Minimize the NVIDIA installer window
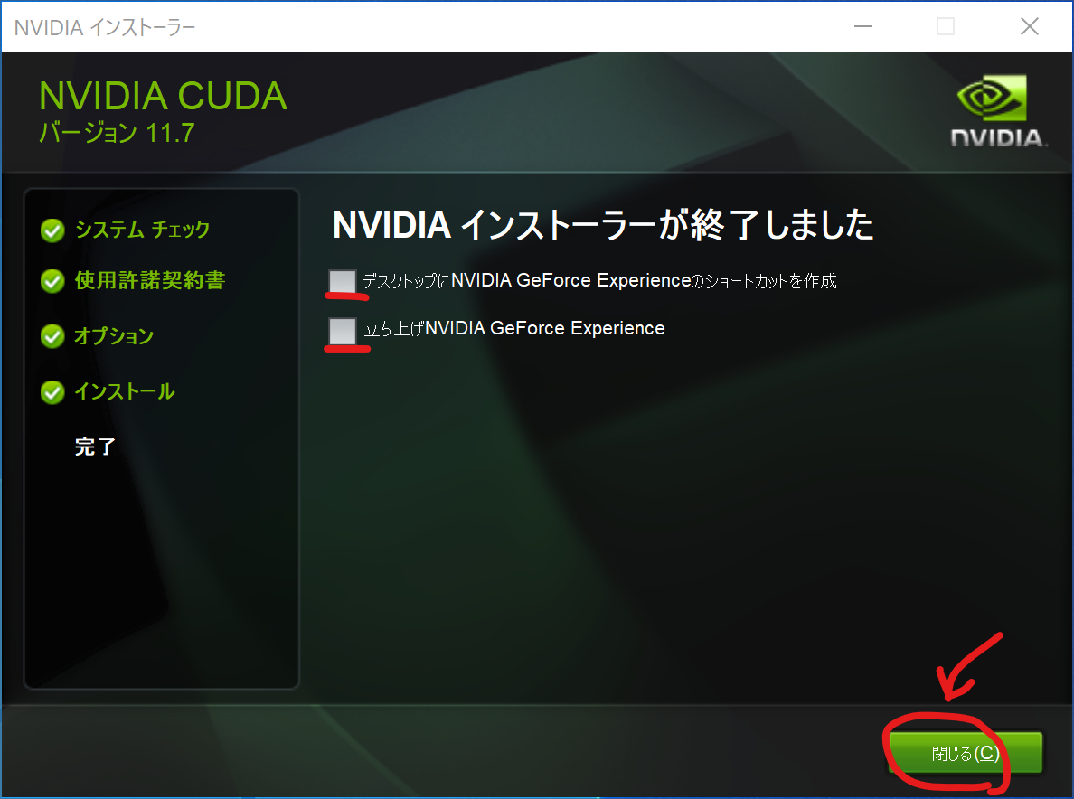The height and width of the screenshot is (799, 1074). tap(862, 27)
